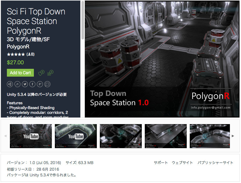The image size is (241, 183).
Task: Click the five-star rating
Action: (x=16, y=54)
